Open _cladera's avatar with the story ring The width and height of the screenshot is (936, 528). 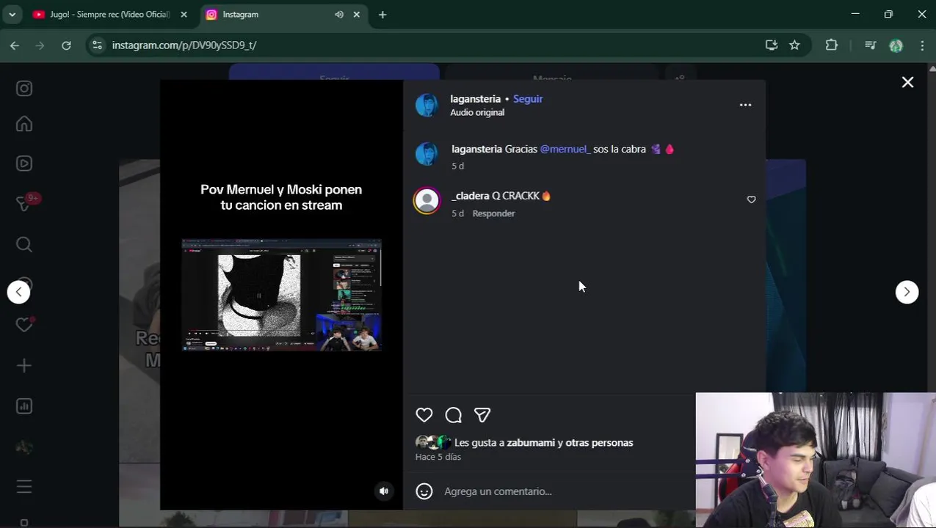click(x=427, y=201)
